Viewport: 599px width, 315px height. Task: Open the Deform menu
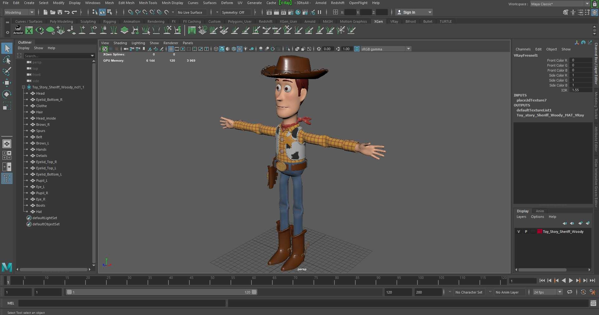click(227, 3)
